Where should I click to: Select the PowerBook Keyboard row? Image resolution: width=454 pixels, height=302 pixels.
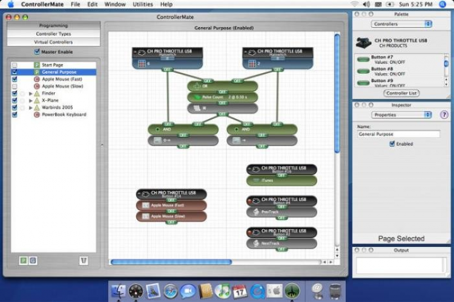(53, 114)
